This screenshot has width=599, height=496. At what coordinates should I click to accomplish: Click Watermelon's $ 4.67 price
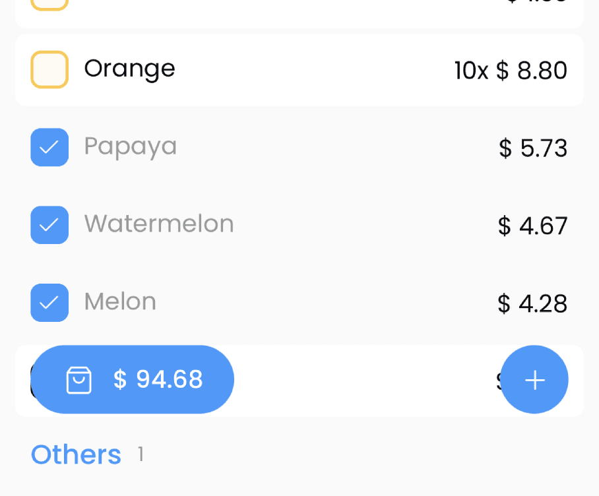coord(532,226)
